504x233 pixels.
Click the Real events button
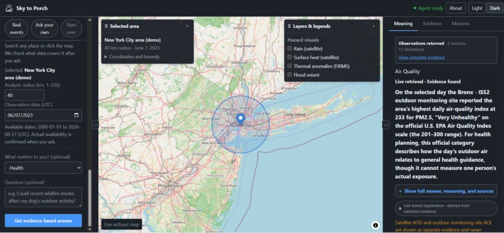point(17,29)
